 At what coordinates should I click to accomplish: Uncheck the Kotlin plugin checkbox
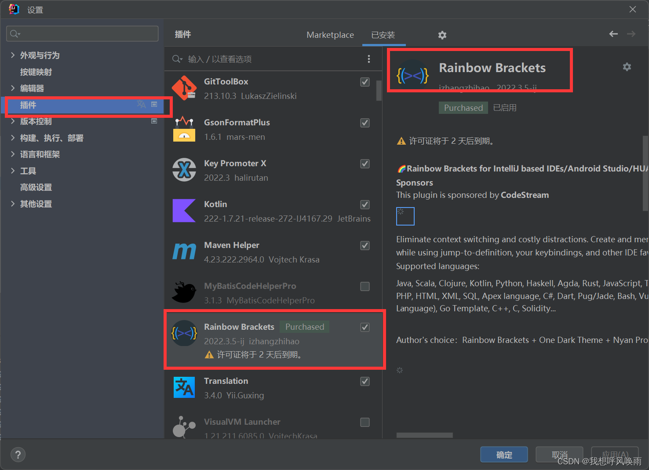click(x=365, y=204)
